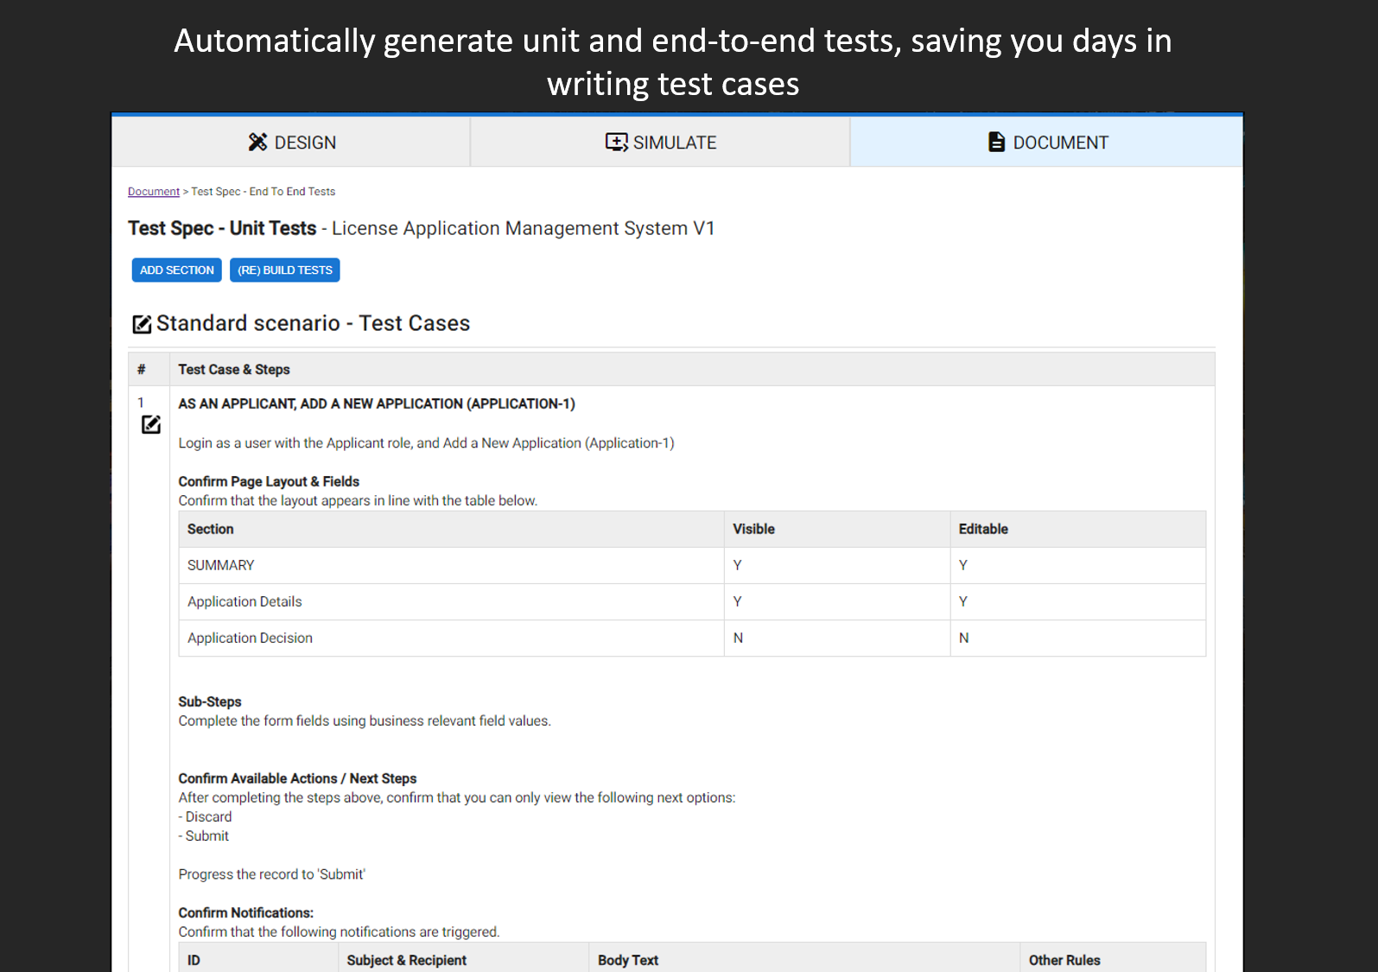Follow the Document breadcrumb link
1378x972 pixels.
[x=154, y=192]
